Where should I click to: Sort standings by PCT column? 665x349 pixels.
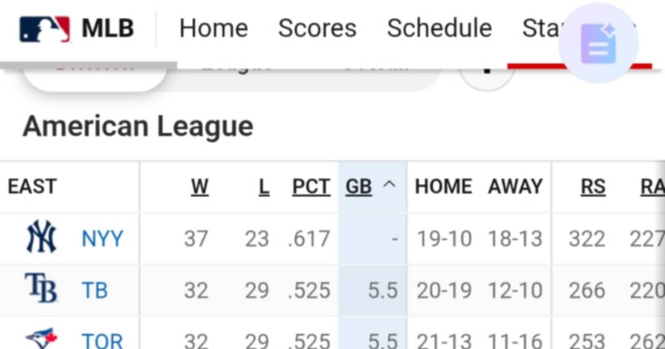pyautogui.click(x=311, y=187)
